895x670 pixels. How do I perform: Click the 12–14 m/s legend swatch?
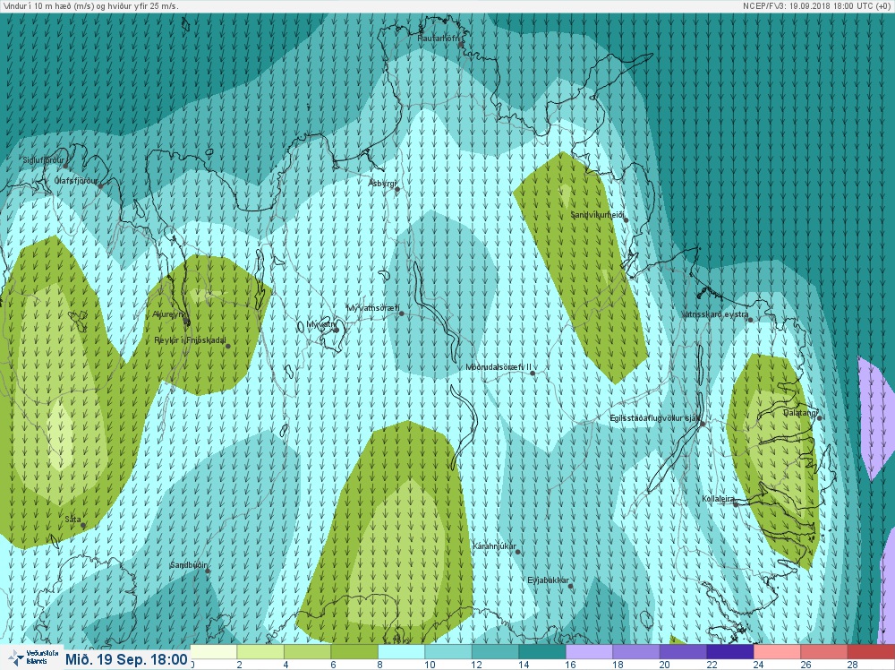496,652
